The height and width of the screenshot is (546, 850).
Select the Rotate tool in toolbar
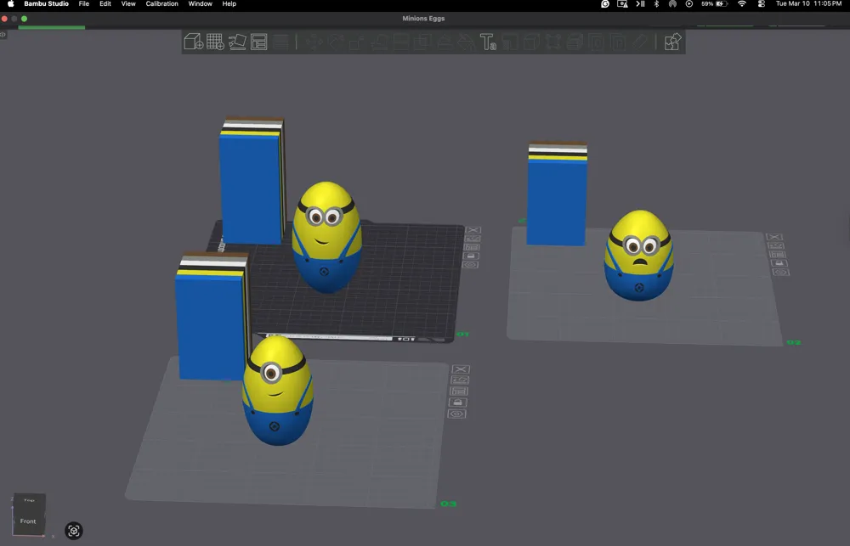click(x=336, y=42)
